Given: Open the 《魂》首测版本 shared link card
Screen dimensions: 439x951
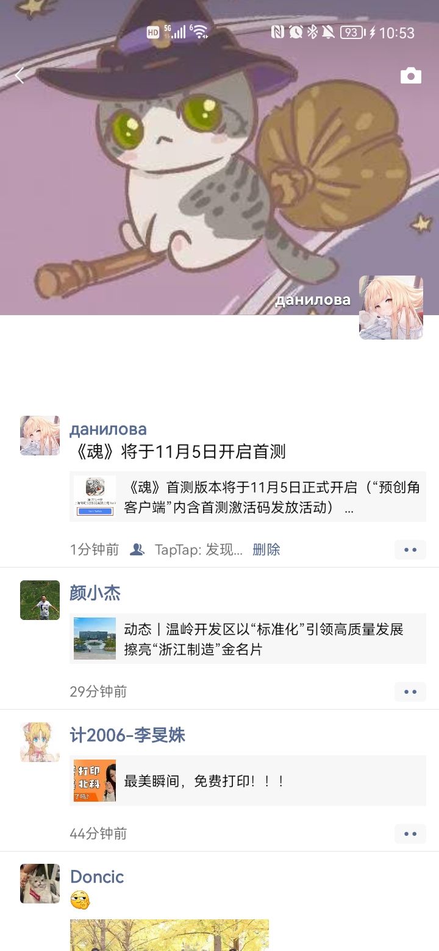Looking at the screenshot, I should tap(248, 497).
